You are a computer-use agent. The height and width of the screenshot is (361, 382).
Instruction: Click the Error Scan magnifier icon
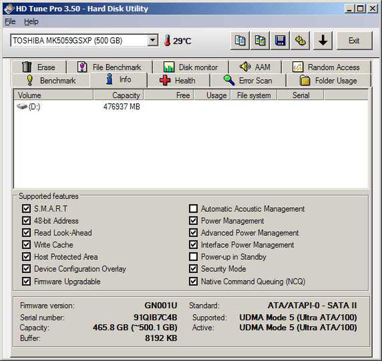pyautogui.click(x=229, y=80)
